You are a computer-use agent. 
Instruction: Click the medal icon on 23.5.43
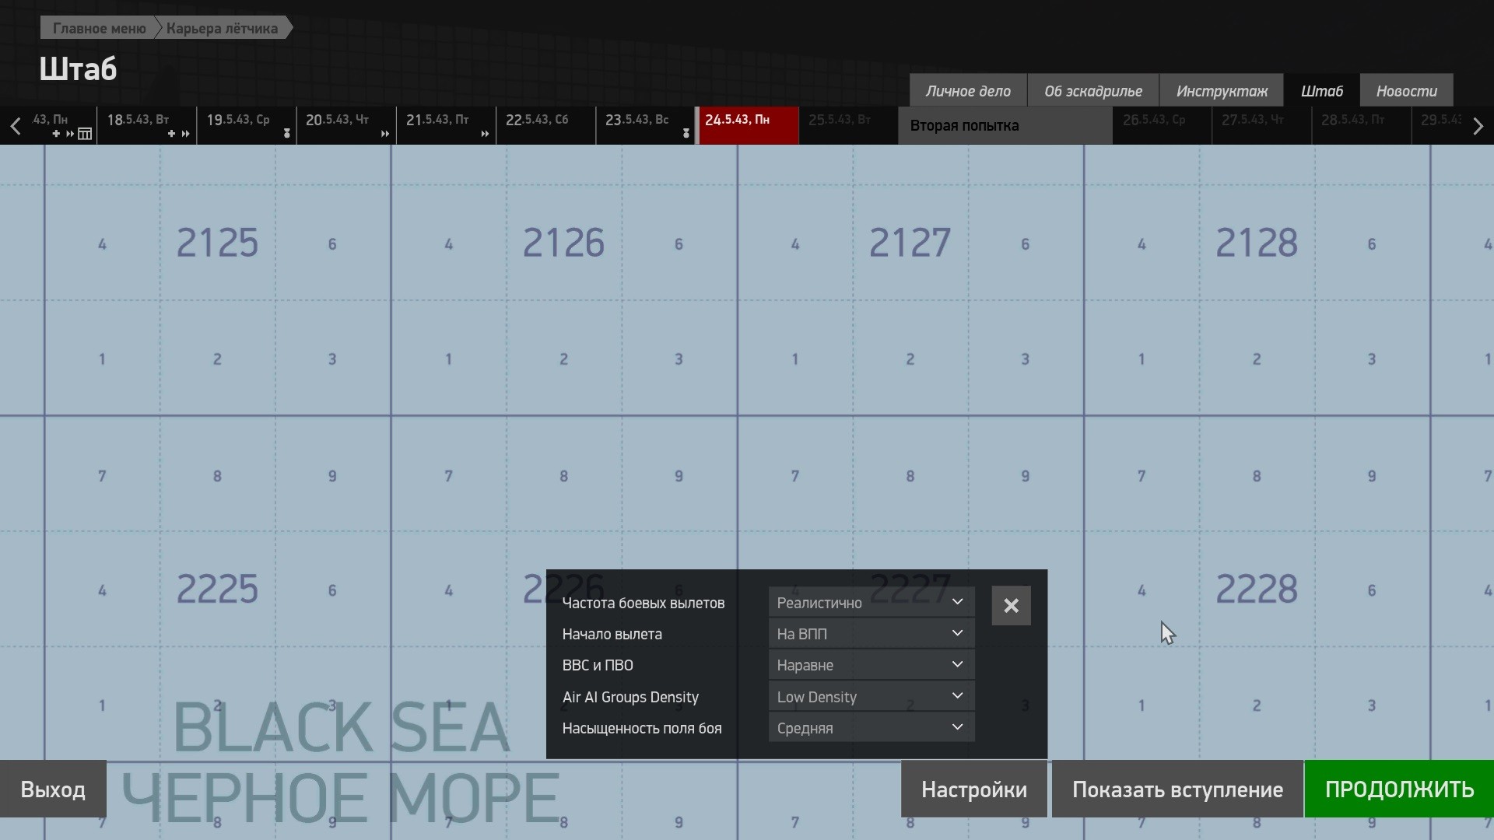pos(686,134)
